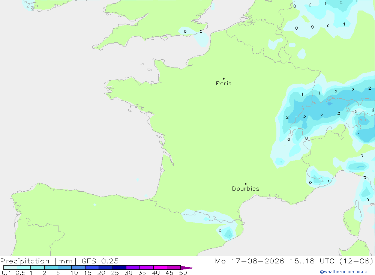Click the "GFS 0.25" model label
Image resolution: width=375 pixels, height=275 pixels.
[x=100, y=261]
